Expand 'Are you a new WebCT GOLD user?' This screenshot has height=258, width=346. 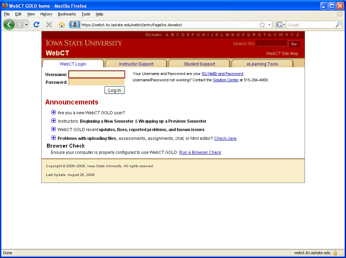point(54,112)
